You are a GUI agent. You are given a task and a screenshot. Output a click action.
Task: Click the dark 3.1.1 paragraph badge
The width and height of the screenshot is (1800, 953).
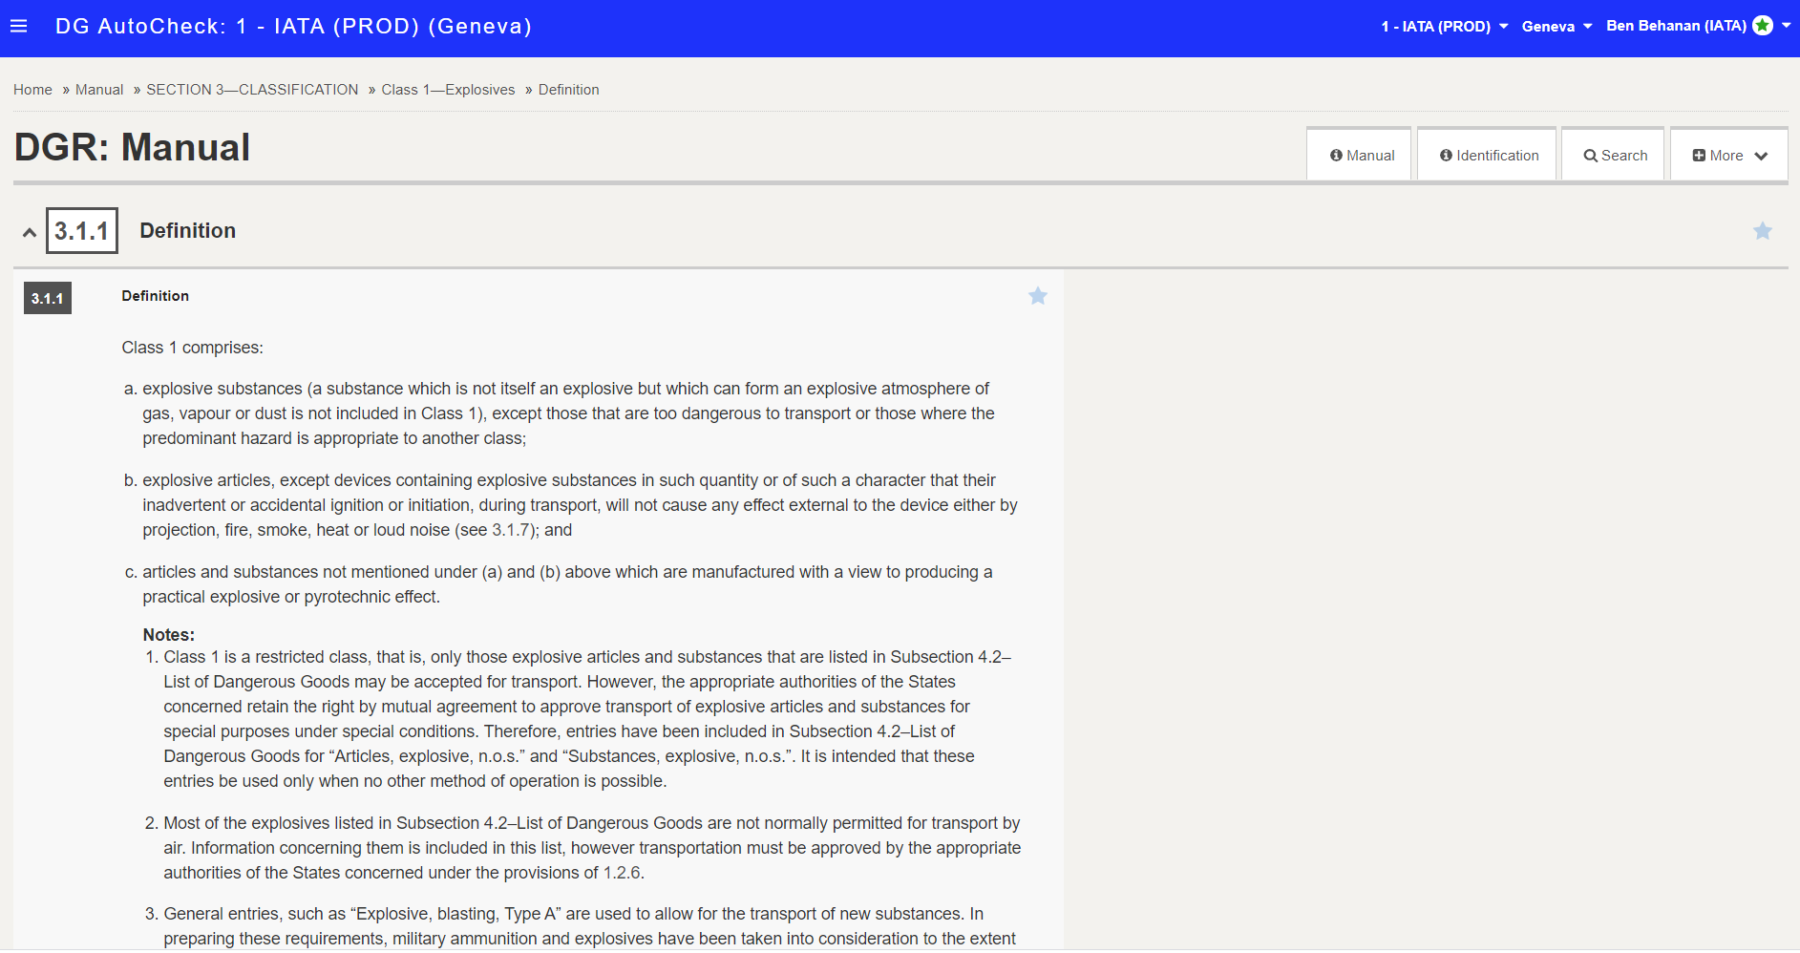click(48, 299)
